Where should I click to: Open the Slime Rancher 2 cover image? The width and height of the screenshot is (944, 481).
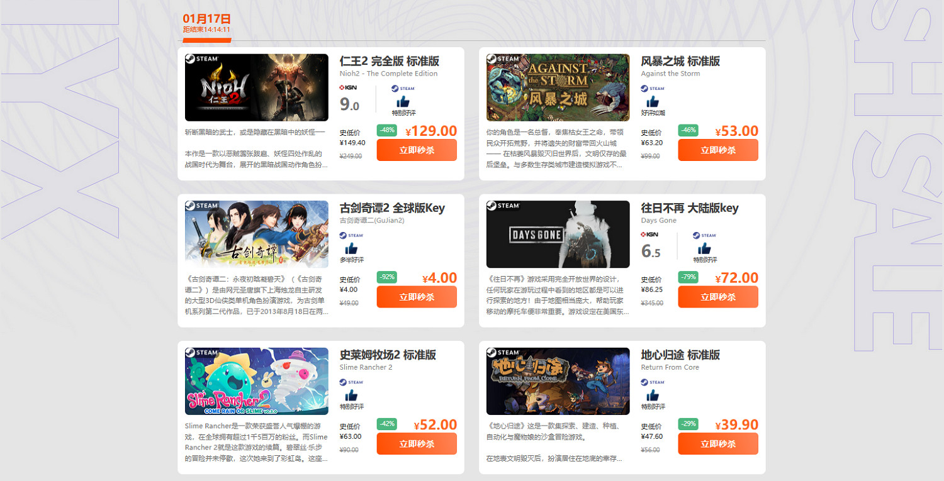click(257, 381)
